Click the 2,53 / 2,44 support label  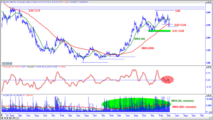(180, 25)
